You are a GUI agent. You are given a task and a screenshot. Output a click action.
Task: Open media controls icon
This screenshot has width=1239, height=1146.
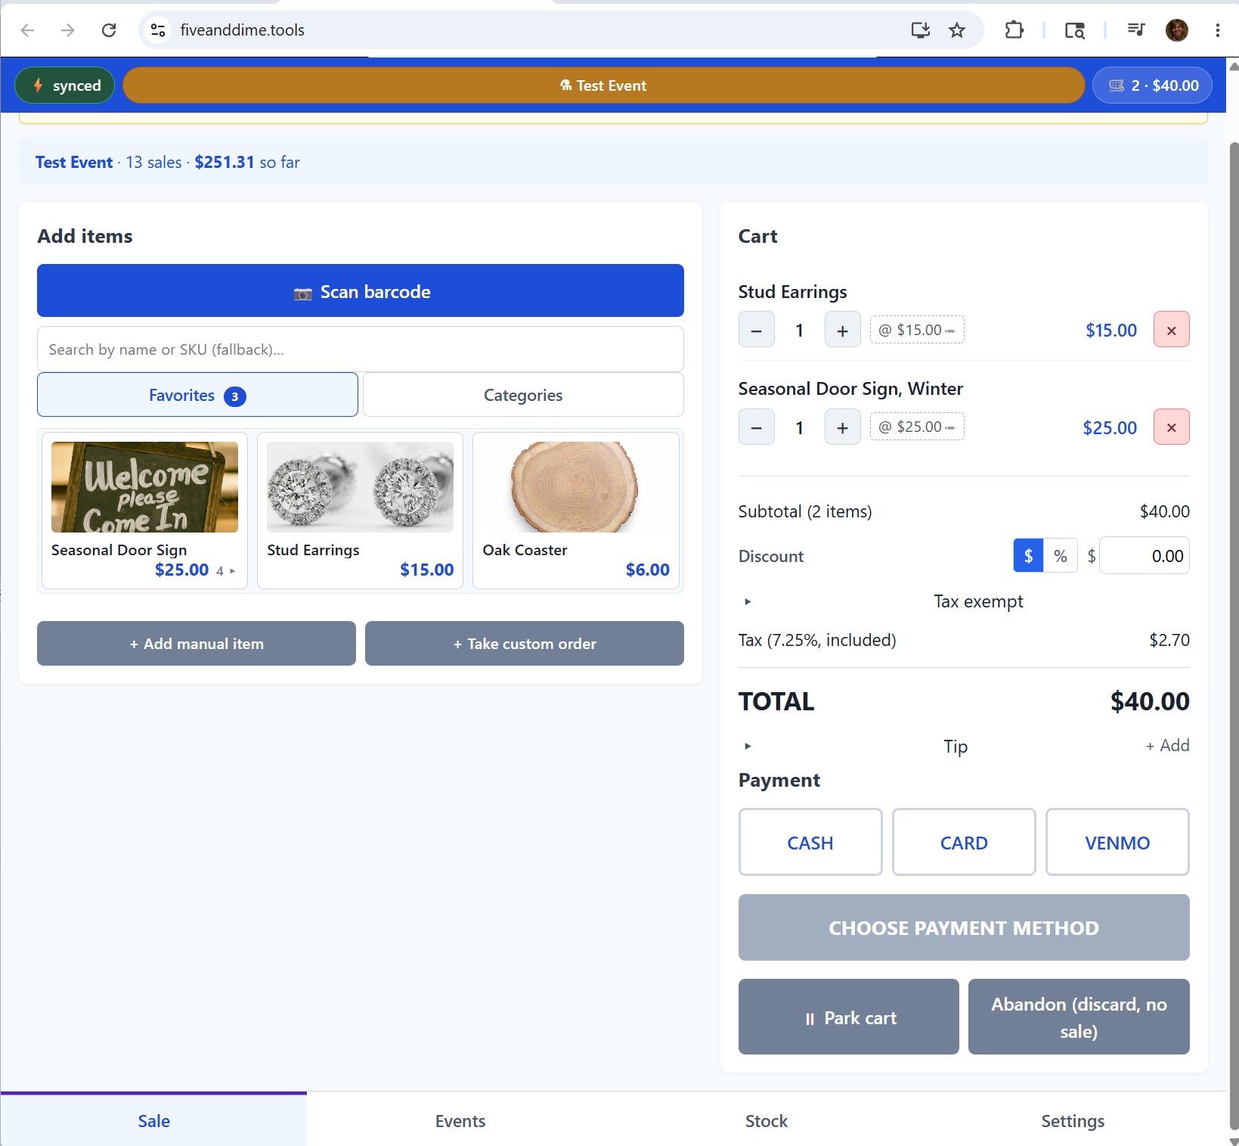1135,30
